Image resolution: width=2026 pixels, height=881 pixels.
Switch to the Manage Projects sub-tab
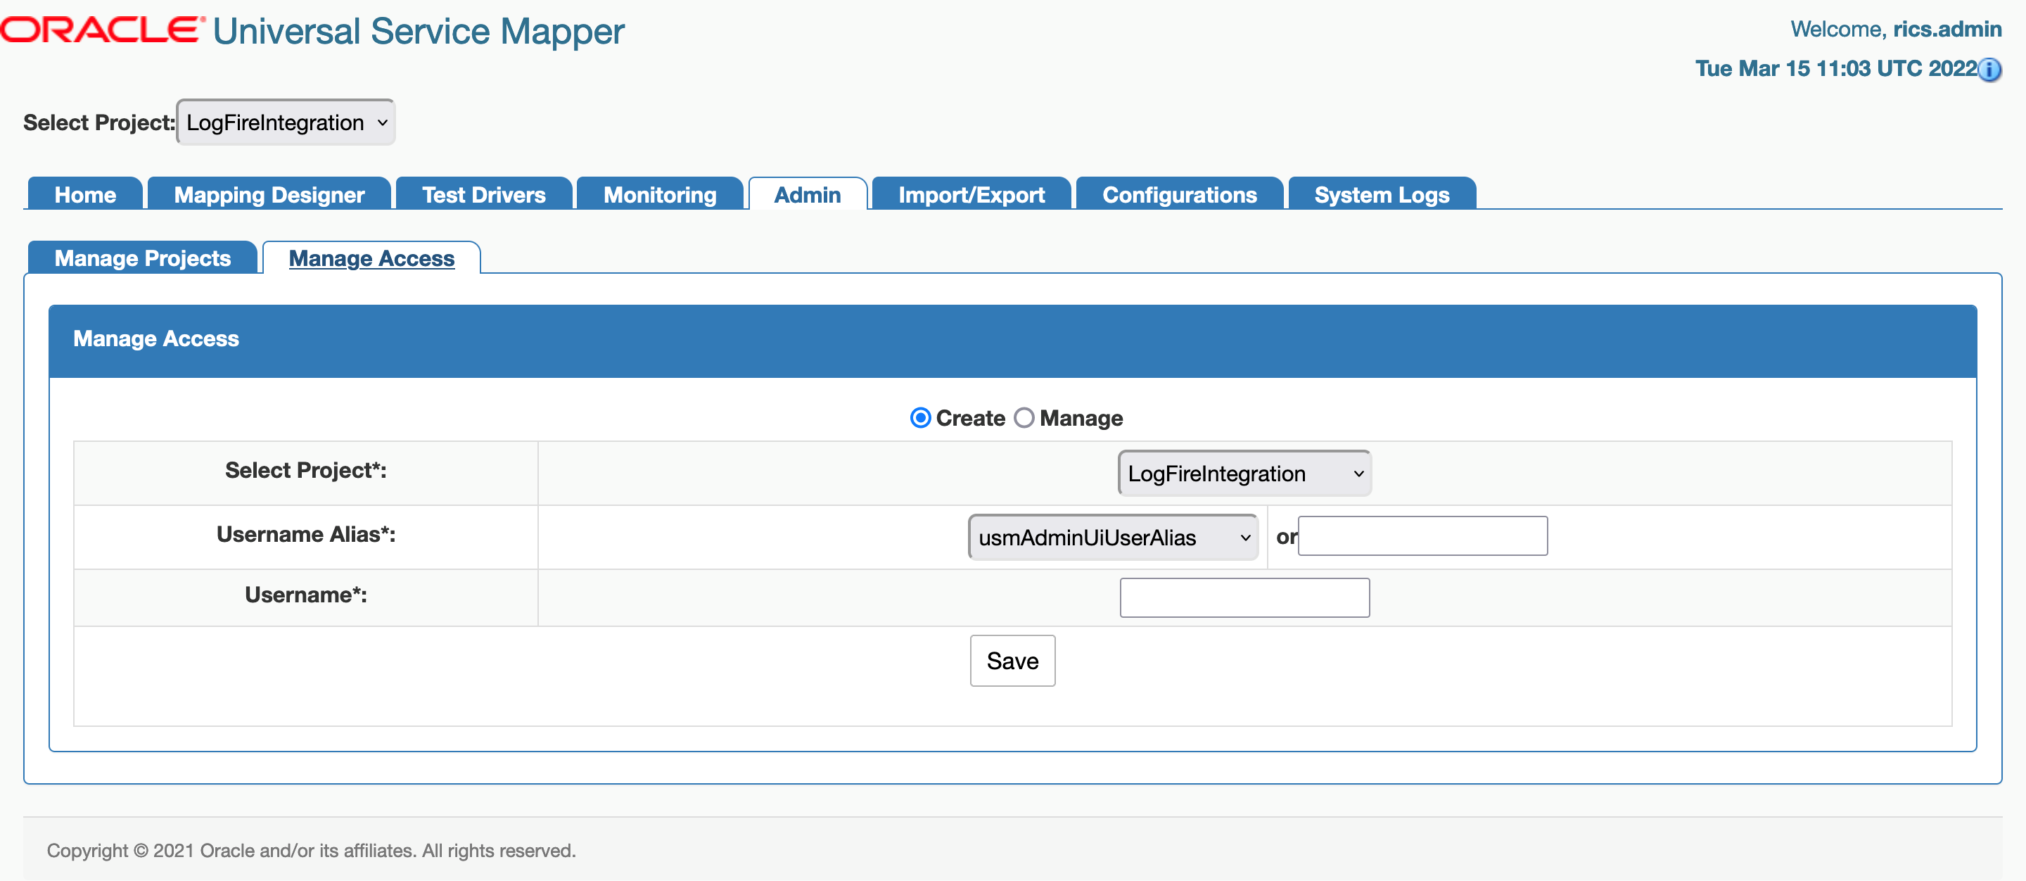tap(142, 258)
